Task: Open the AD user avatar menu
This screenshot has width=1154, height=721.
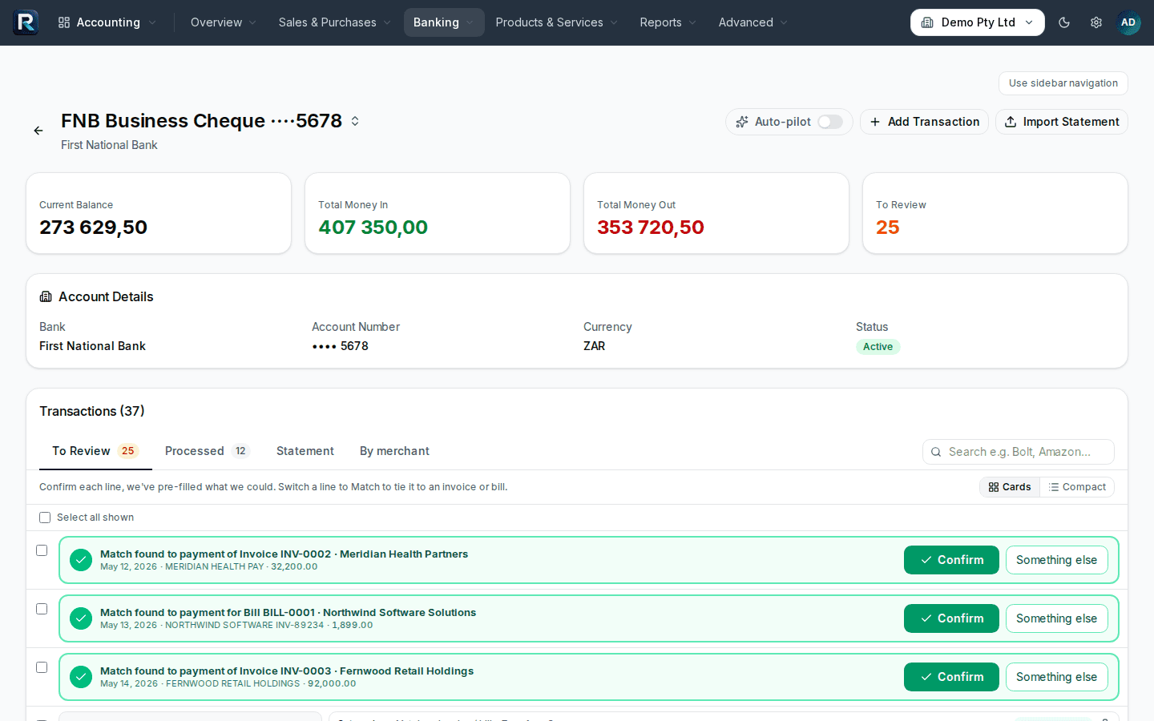Action: (1128, 22)
